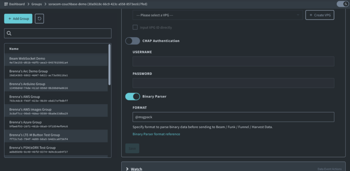350x171 pixels.
Task: Toggle dark mode switch in top corner
Action: point(342,4)
